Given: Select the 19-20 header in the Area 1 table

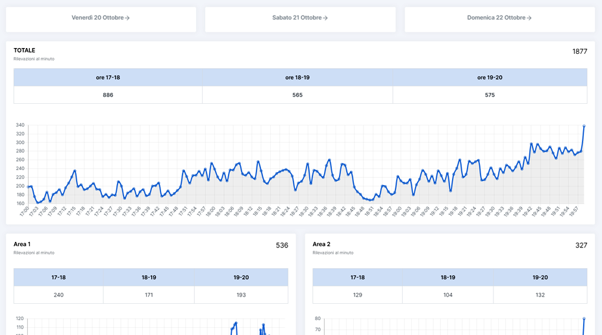Looking at the screenshot, I should (x=241, y=277).
